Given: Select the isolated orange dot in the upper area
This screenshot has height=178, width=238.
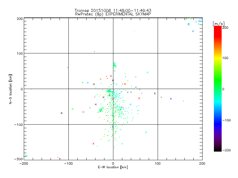Looking at the screenshot, I should [134, 31].
